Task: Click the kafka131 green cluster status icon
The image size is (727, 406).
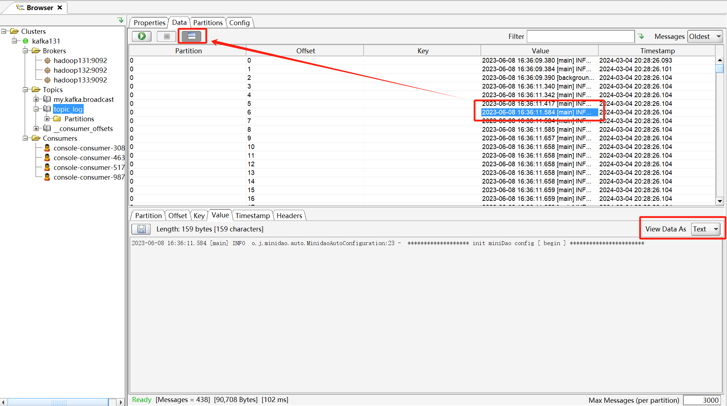Action: [x=26, y=41]
